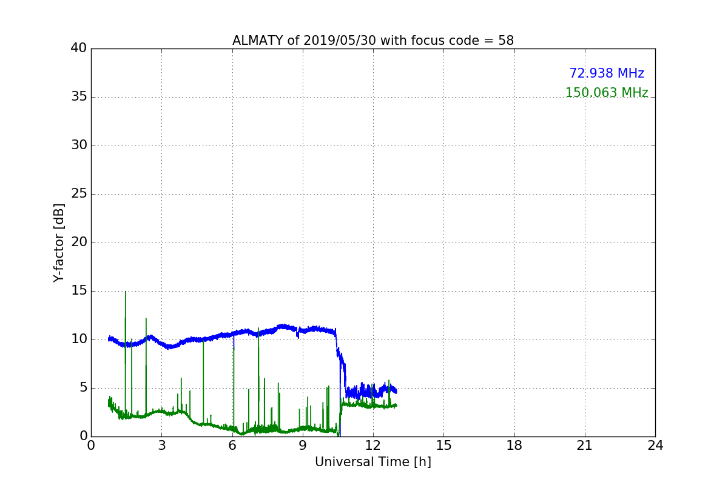Image resolution: width=728 pixels, height=485 pixels.
Task: Click the y-axis tick label '10'
Action: click(79, 339)
